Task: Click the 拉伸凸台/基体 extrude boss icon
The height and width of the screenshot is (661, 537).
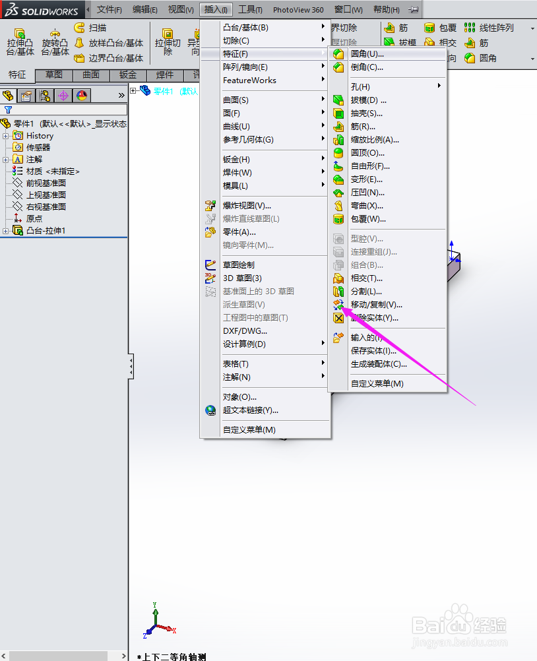Action: pyautogui.click(x=20, y=42)
